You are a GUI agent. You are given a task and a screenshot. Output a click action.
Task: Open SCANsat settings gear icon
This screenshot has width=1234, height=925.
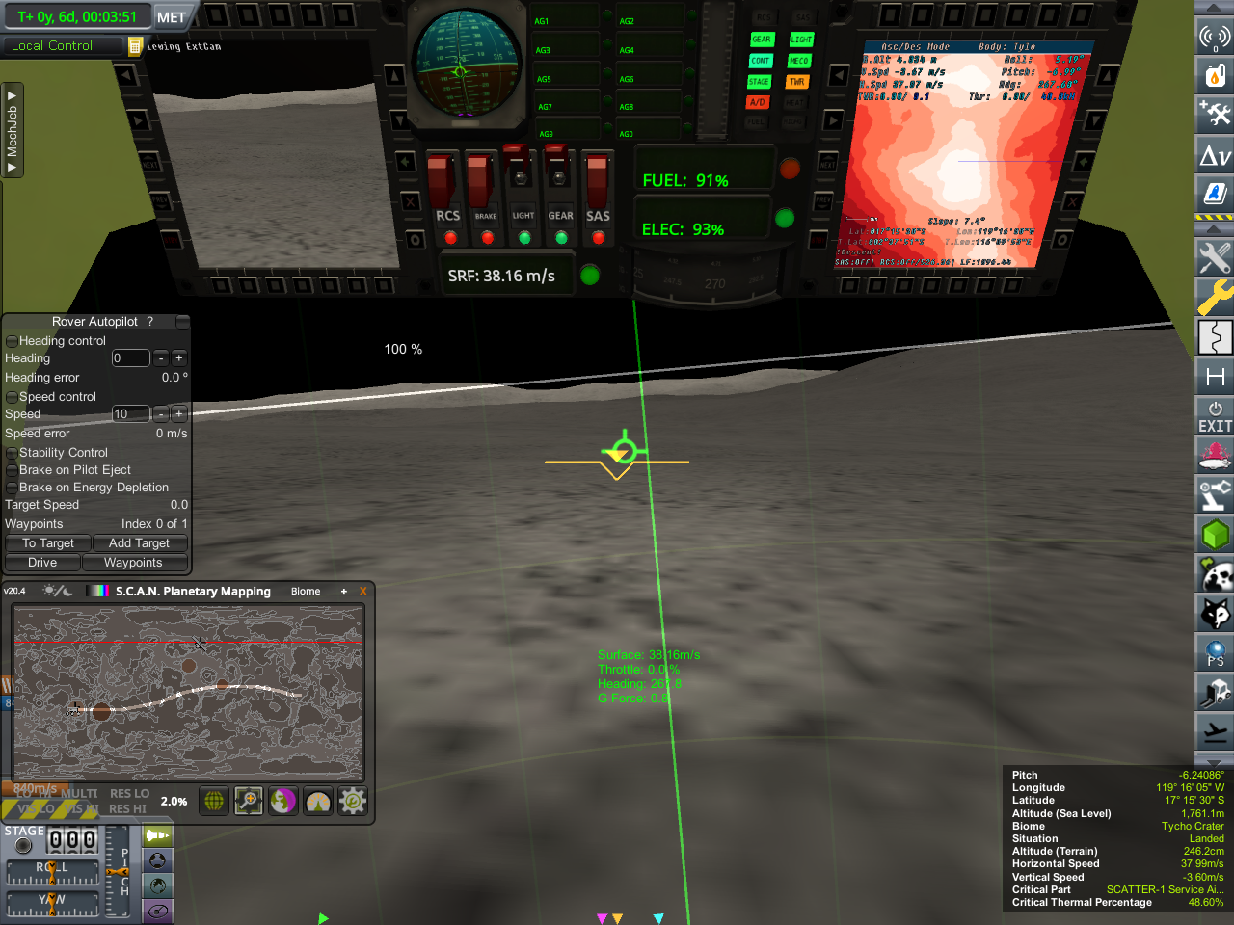pos(353,801)
